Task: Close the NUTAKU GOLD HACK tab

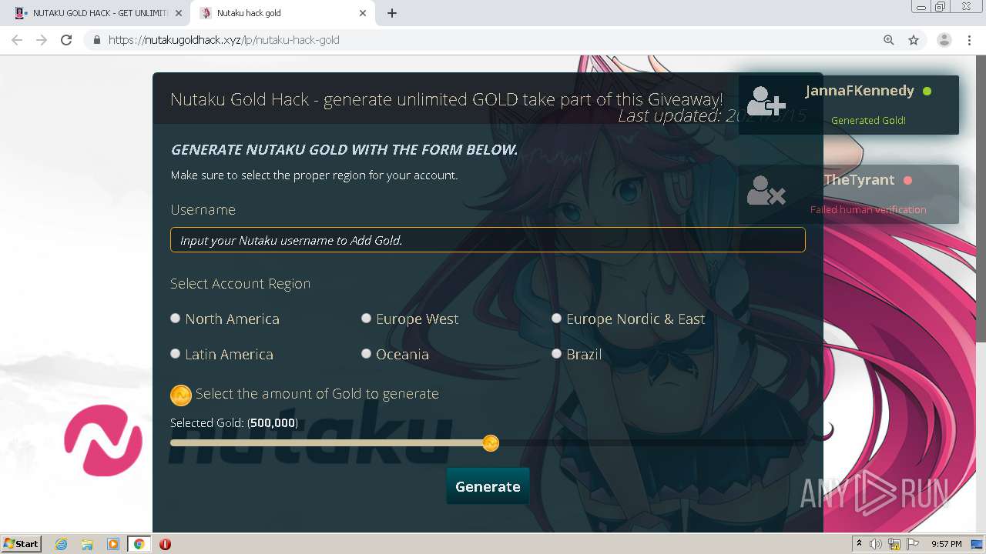Action: [x=179, y=13]
